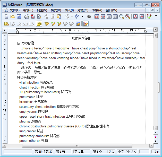This screenshot has width=162, height=157.
Task: Jump to the previous page (double up arrow)
Action: 156,133
